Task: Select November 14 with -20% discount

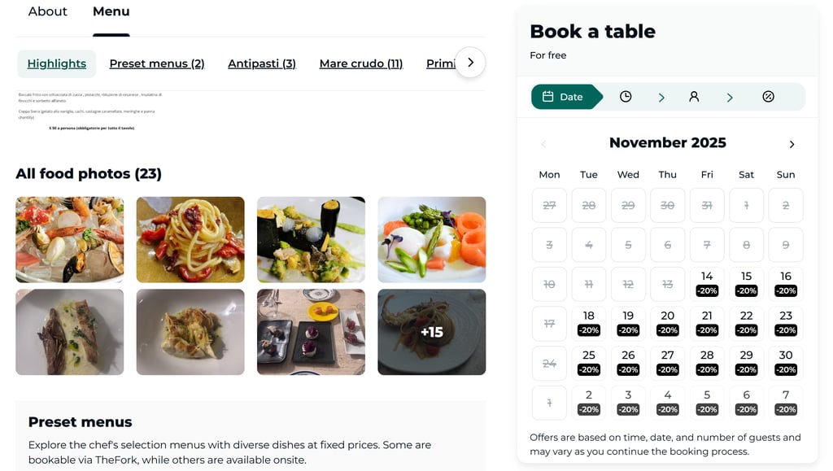Action: [x=706, y=283]
